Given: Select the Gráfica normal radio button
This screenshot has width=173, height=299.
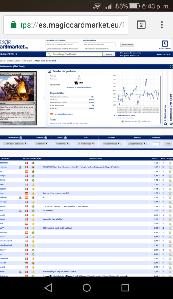Looking at the screenshot, I should 122,121.
